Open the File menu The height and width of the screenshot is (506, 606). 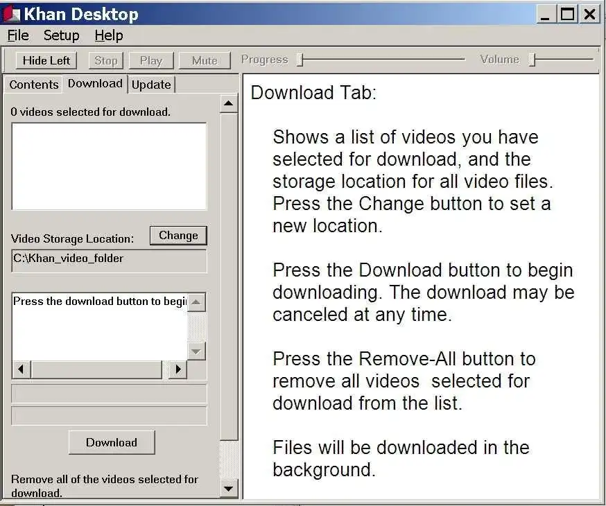point(18,35)
